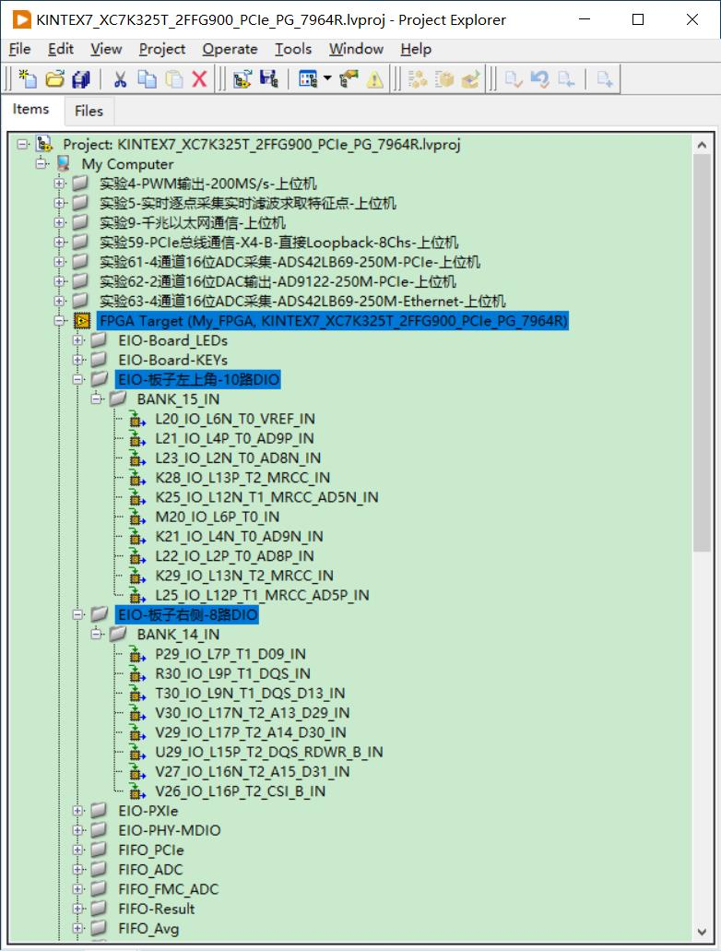Select the 实验9-千兆以太网通信 folder
721x951 pixels.
tap(192, 222)
